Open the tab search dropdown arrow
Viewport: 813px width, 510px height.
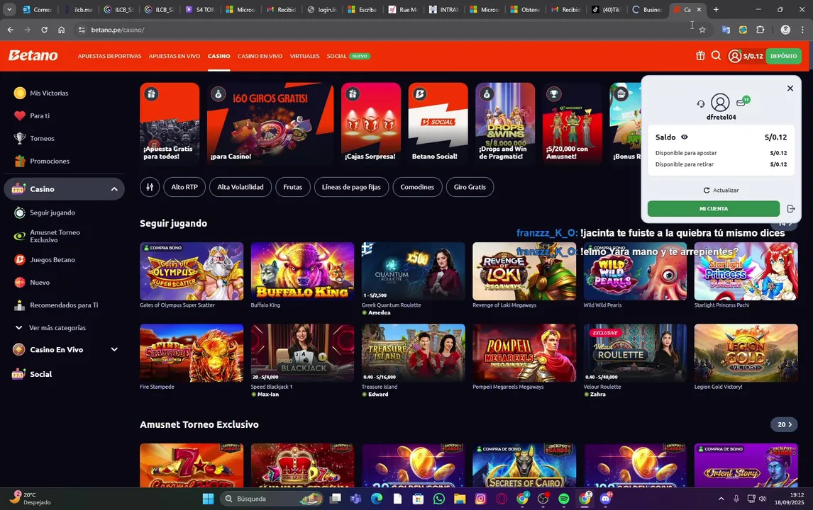point(9,9)
